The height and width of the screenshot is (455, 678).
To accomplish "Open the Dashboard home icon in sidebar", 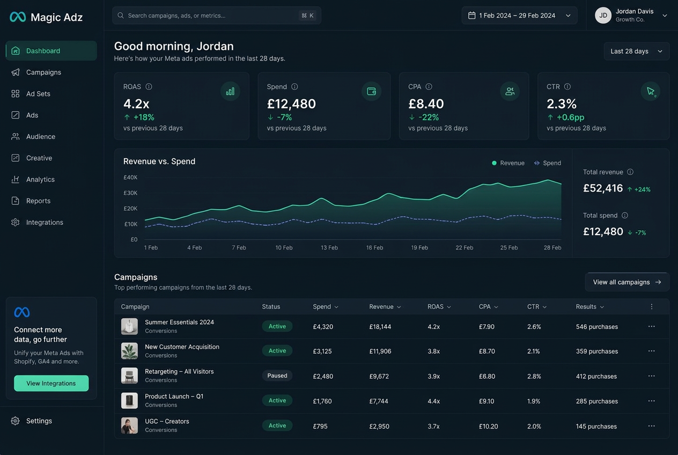I will (x=16, y=51).
